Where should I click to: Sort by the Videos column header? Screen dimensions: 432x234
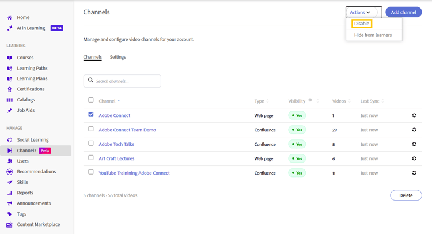tap(342, 101)
